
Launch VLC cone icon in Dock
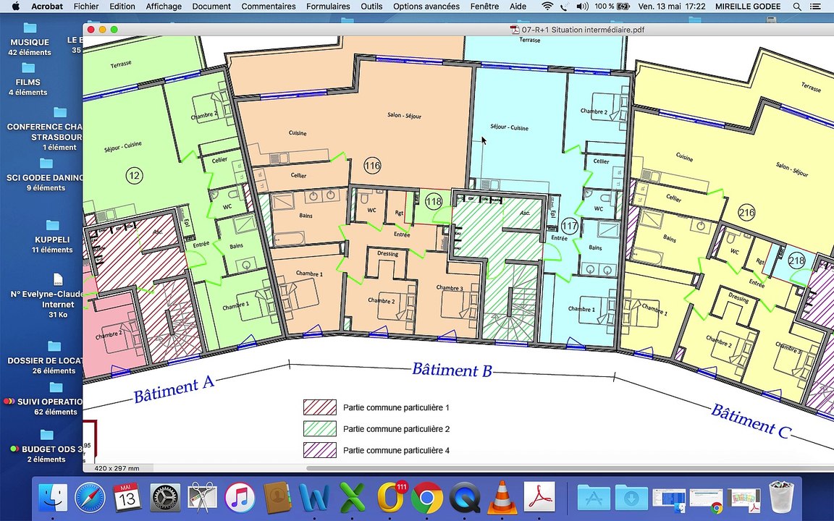502,497
